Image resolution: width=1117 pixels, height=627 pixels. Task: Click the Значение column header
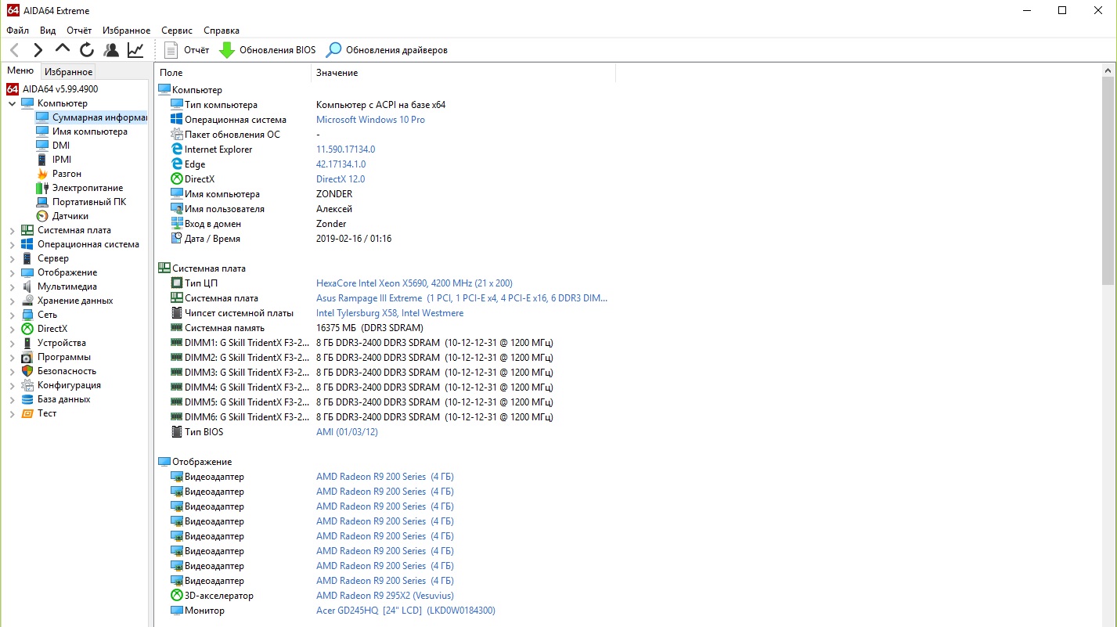point(463,73)
